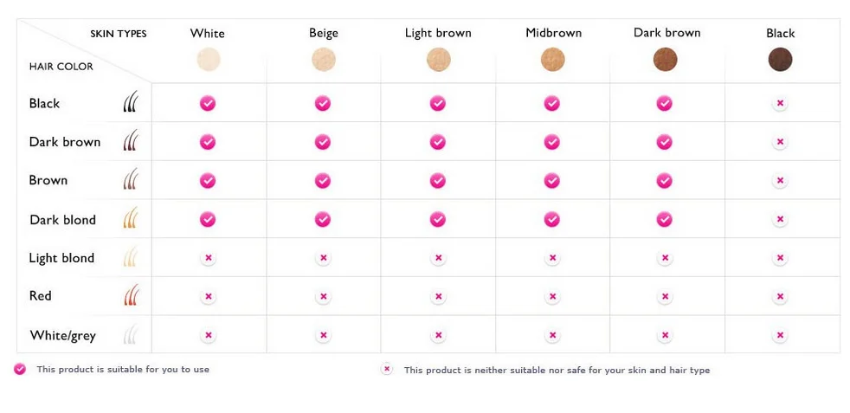Click the pink checkmark icon in the legend
The width and height of the screenshot is (850, 413).
20,369
